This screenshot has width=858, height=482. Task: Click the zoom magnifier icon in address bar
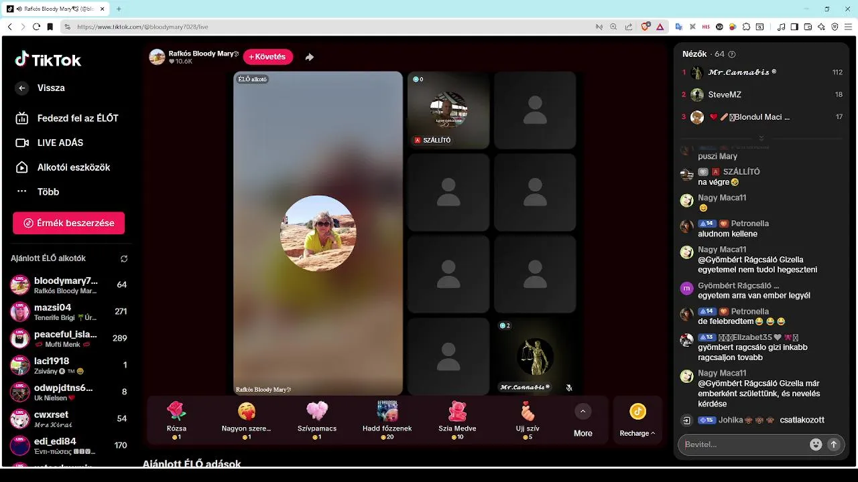pos(613,27)
